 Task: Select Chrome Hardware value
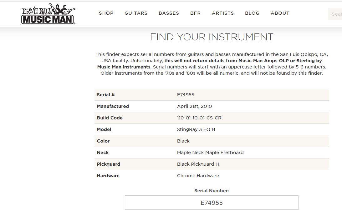point(198,176)
